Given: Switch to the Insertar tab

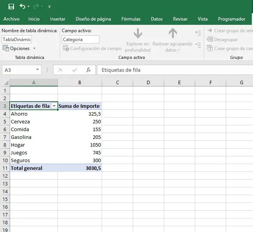Looking at the screenshot, I should (x=57, y=19).
